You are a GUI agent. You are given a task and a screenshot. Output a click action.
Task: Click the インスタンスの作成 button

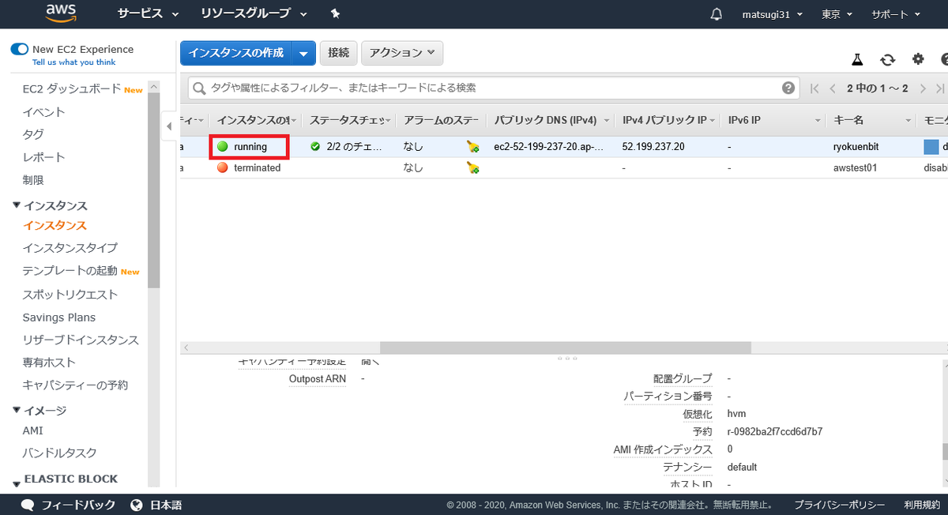[x=236, y=53]
